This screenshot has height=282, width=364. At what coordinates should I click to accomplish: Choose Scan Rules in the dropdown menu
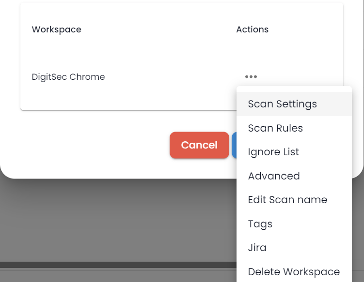294,128
